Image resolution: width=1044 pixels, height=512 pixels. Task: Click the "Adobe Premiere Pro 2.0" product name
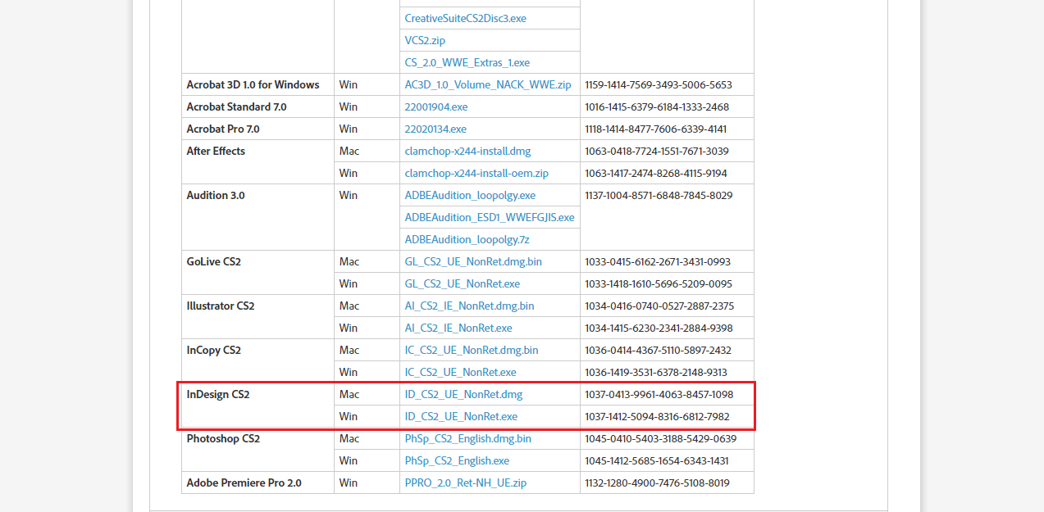point(244,483)
